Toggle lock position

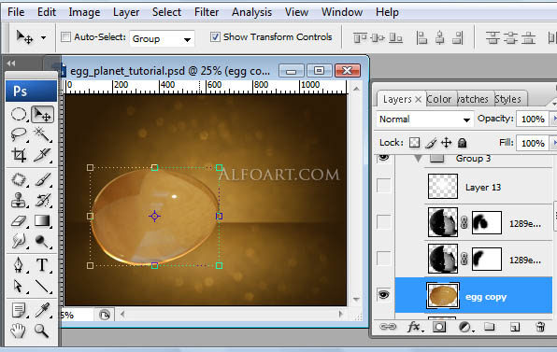point(446,143)
